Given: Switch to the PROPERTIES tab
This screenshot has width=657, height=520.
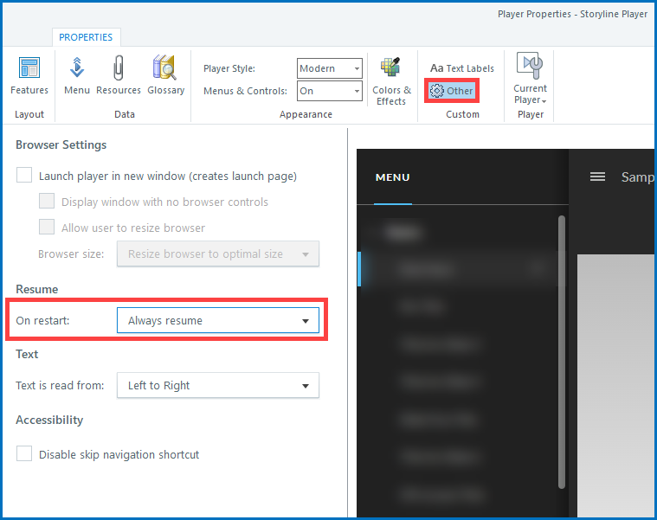Looking at the screenshot, I should coord(86,37).
